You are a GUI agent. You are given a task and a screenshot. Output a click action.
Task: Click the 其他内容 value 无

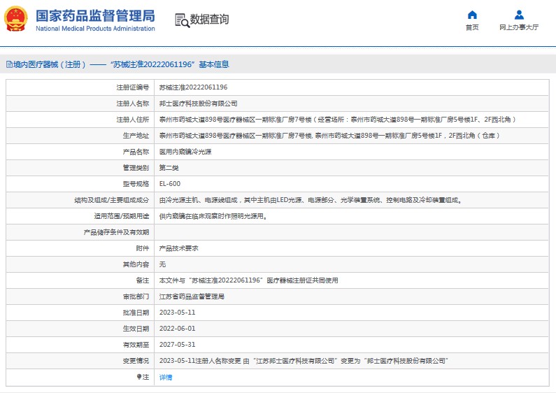click(162, 264)
